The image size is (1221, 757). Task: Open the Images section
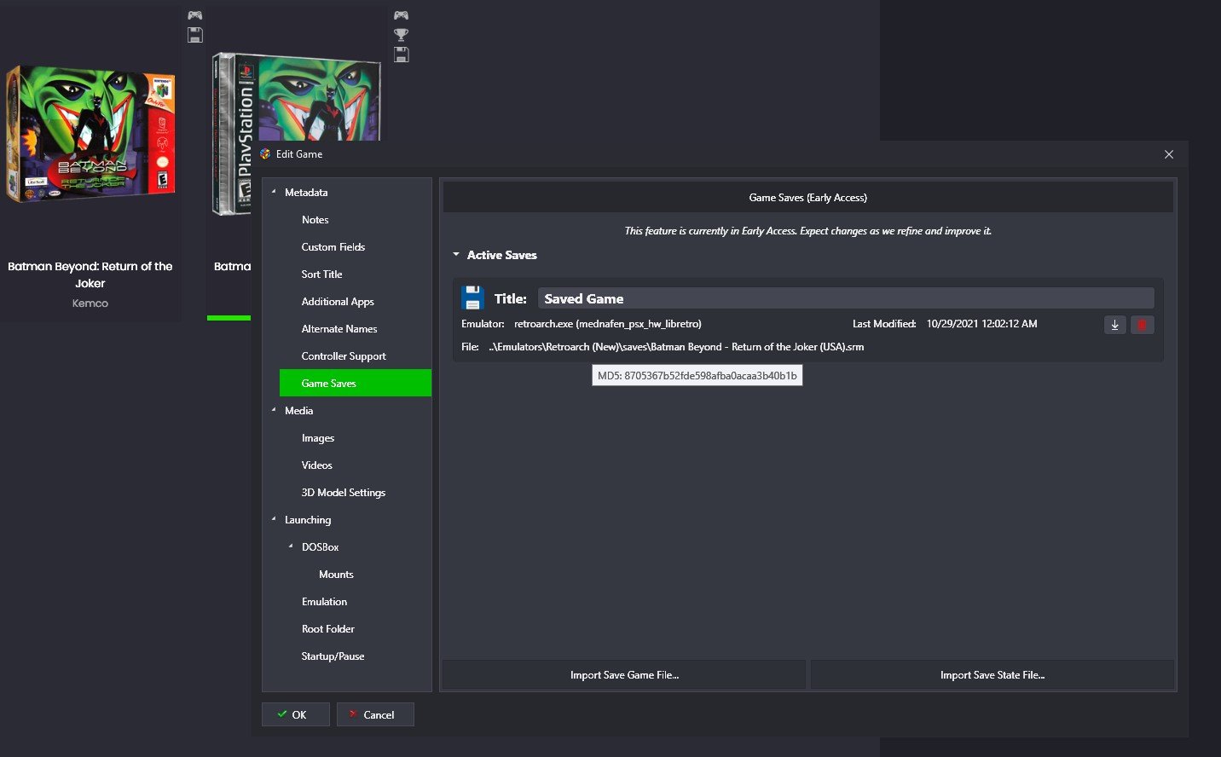[x=317, y=438]
